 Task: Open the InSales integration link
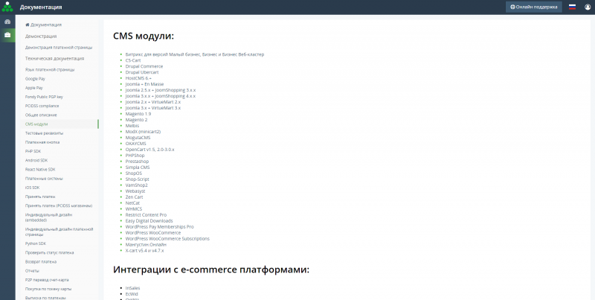[x=133, y=287]
